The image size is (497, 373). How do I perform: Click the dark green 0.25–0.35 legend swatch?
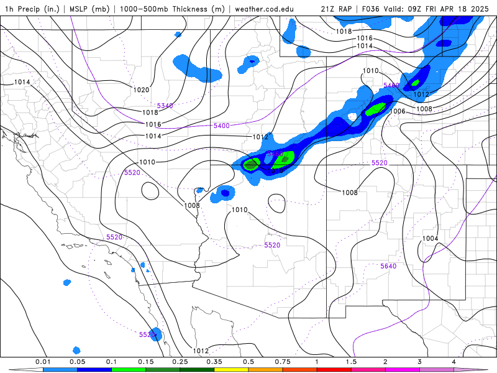[197, 370]
